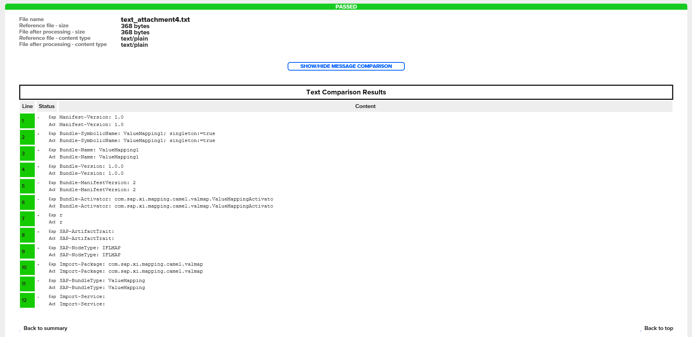Click the Status column header

(x=46, y=106)
